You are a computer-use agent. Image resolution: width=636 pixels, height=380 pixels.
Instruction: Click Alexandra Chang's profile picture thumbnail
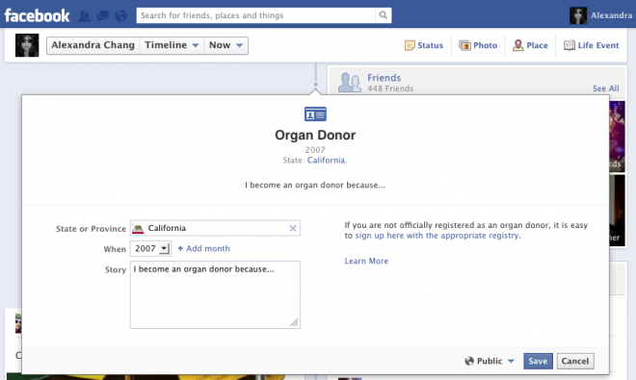coord(27,45)
